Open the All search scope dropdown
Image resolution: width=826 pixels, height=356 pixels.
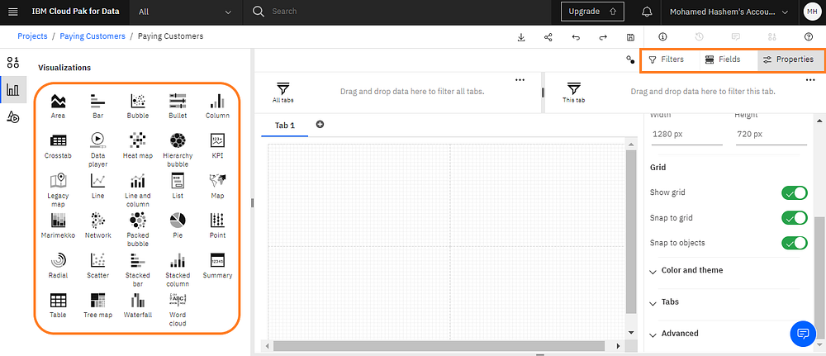pyautogui.click(x=186, y=12)
